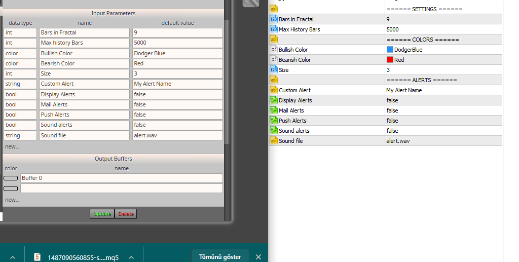Select value 5000 in Max History Bars row

(x=443, y=29)
